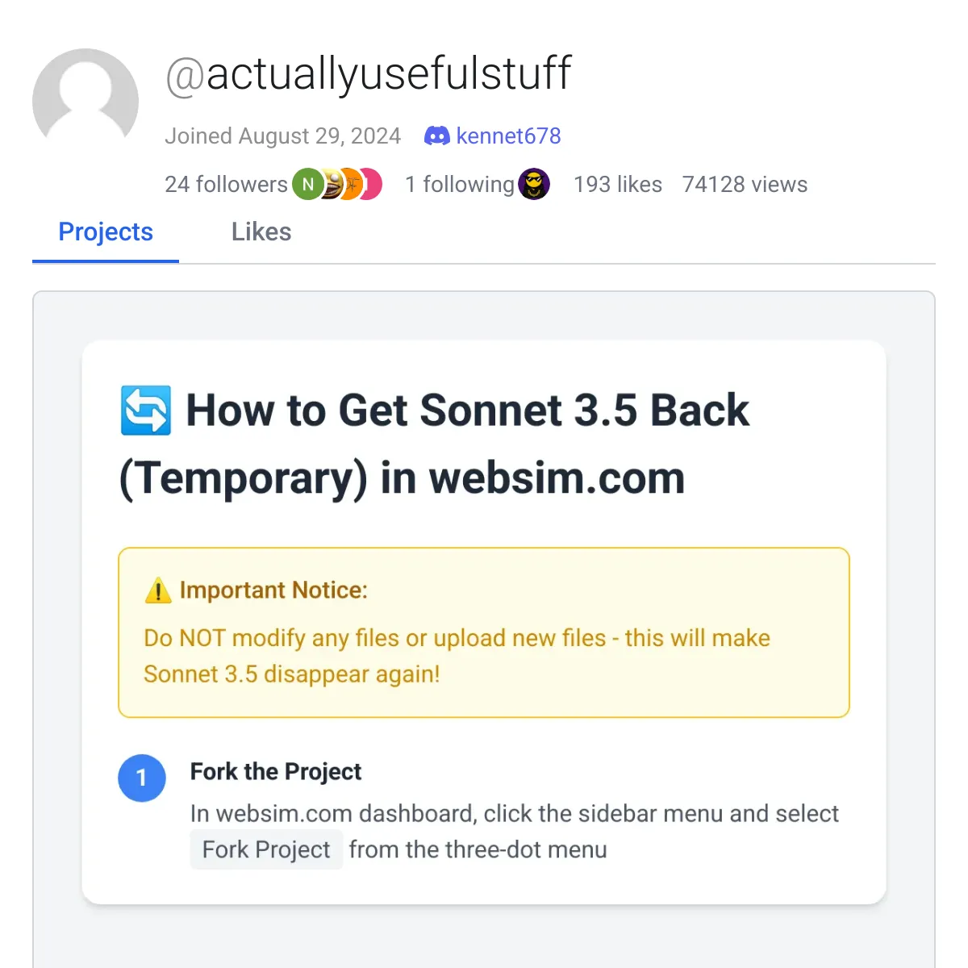Click the blue step 1 circle
The width and height of the screenshot is (968, 968).
click(142, 778)
